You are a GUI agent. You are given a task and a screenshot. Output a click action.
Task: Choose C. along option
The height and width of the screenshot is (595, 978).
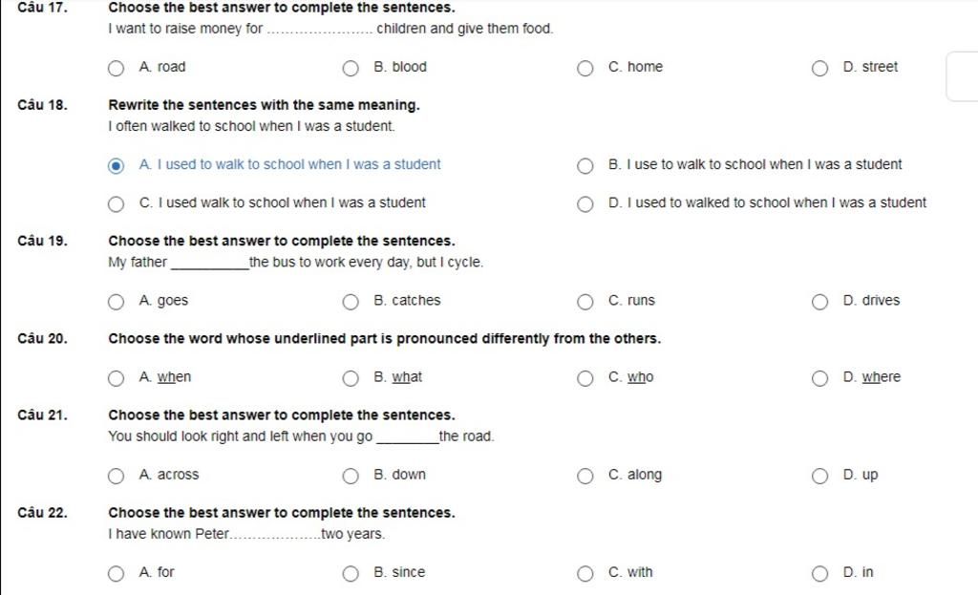[585, 476]
